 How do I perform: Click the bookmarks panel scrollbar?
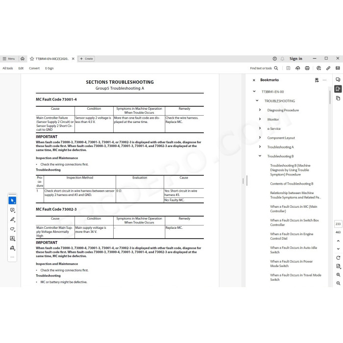[x=330, y=98]
